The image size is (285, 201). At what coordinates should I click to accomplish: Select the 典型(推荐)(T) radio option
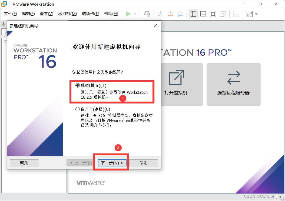coord(78,85)
